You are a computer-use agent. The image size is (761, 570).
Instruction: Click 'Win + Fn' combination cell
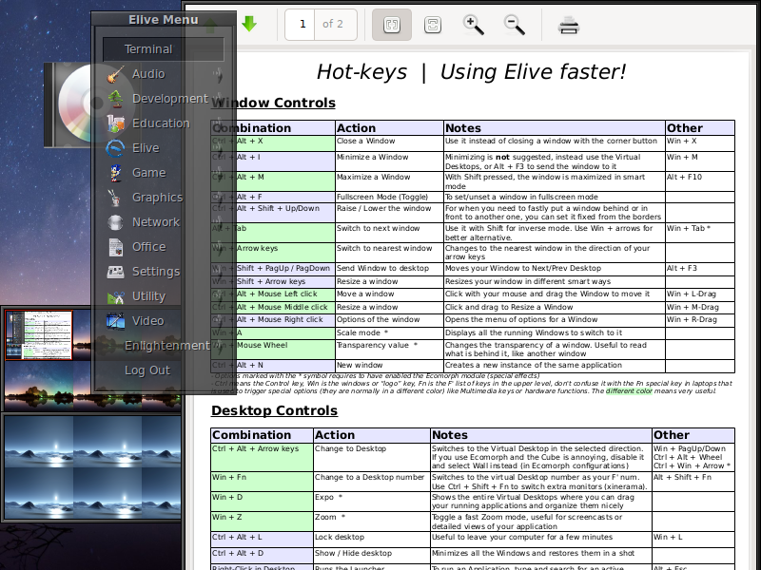point(262,482)
